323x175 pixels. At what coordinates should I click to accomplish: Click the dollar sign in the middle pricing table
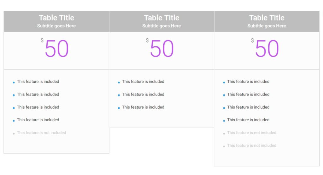(147, 40)
